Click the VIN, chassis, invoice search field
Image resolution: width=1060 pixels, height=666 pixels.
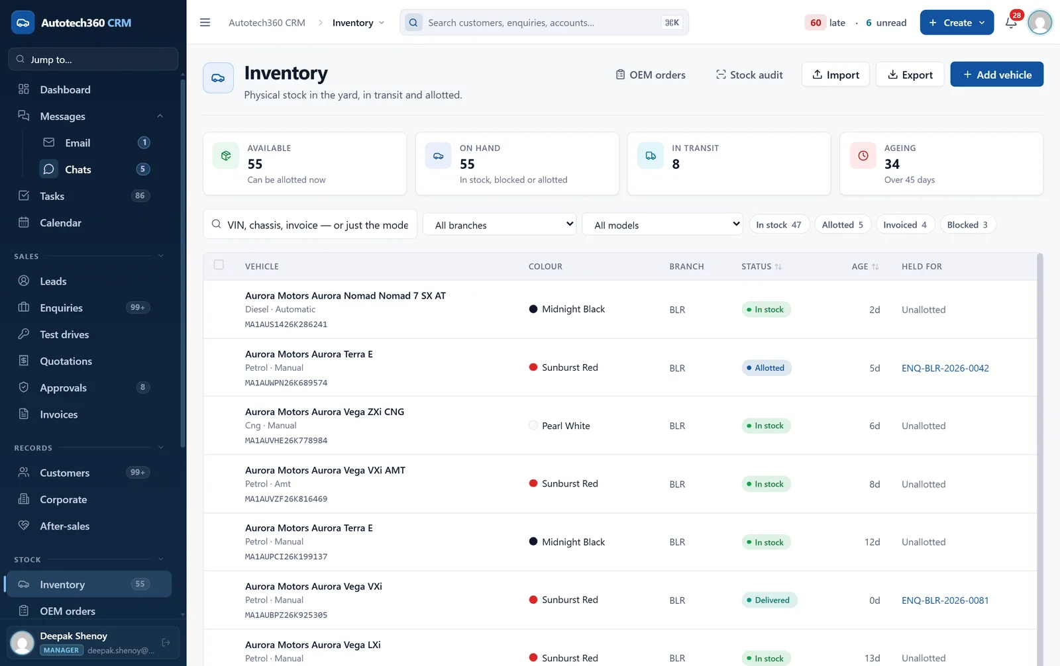pos(310,224)
